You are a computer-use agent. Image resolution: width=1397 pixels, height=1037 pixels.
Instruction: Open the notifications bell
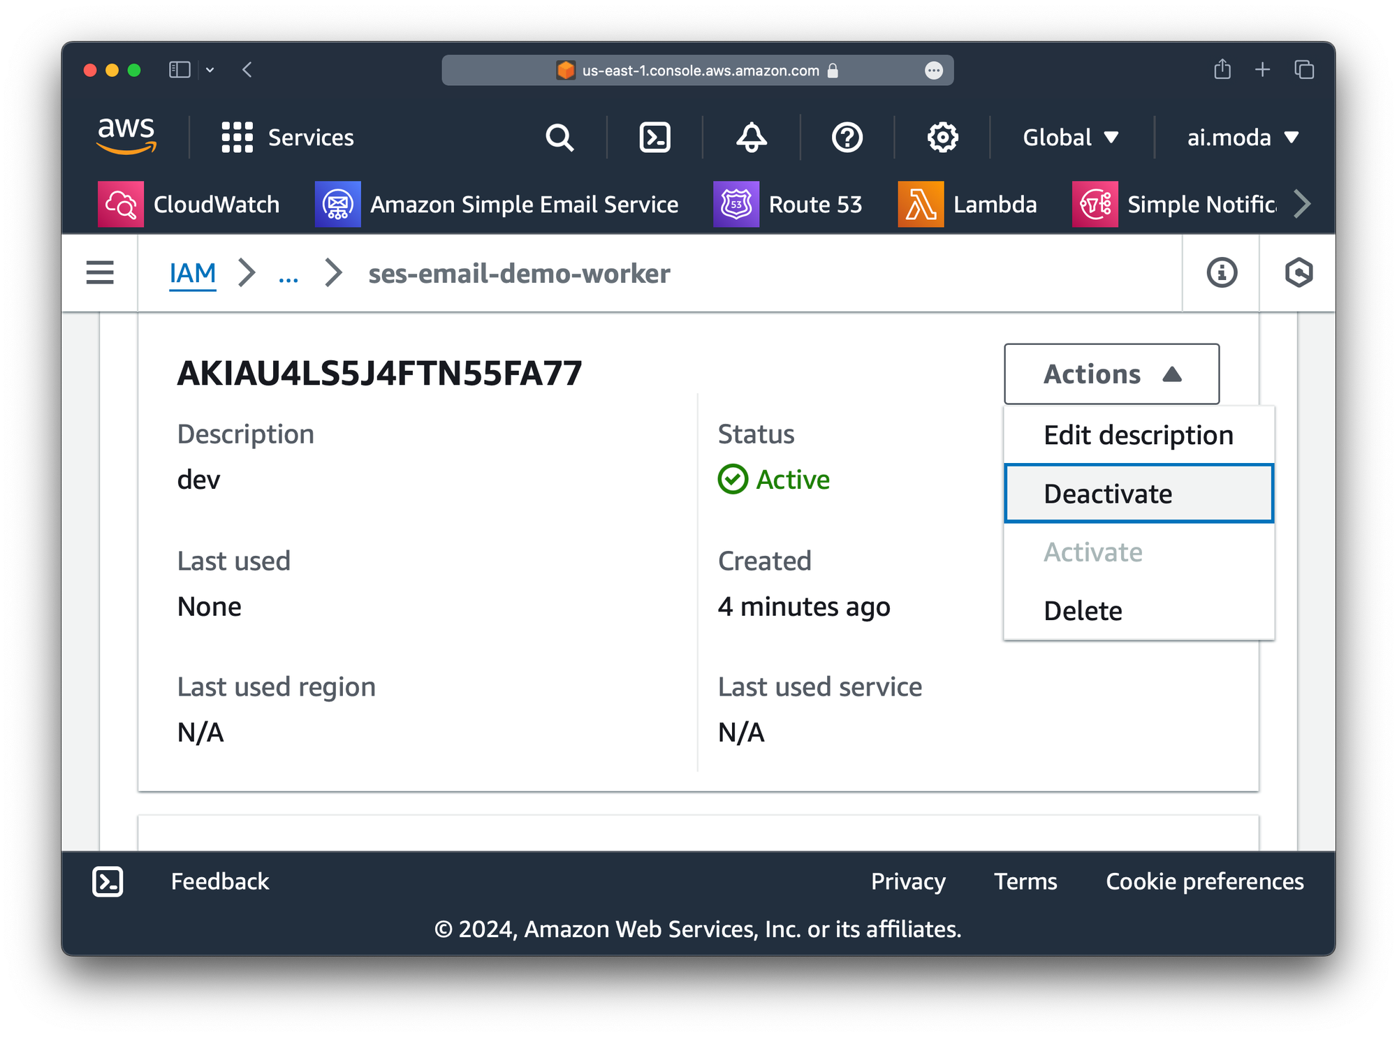(752, 138)
